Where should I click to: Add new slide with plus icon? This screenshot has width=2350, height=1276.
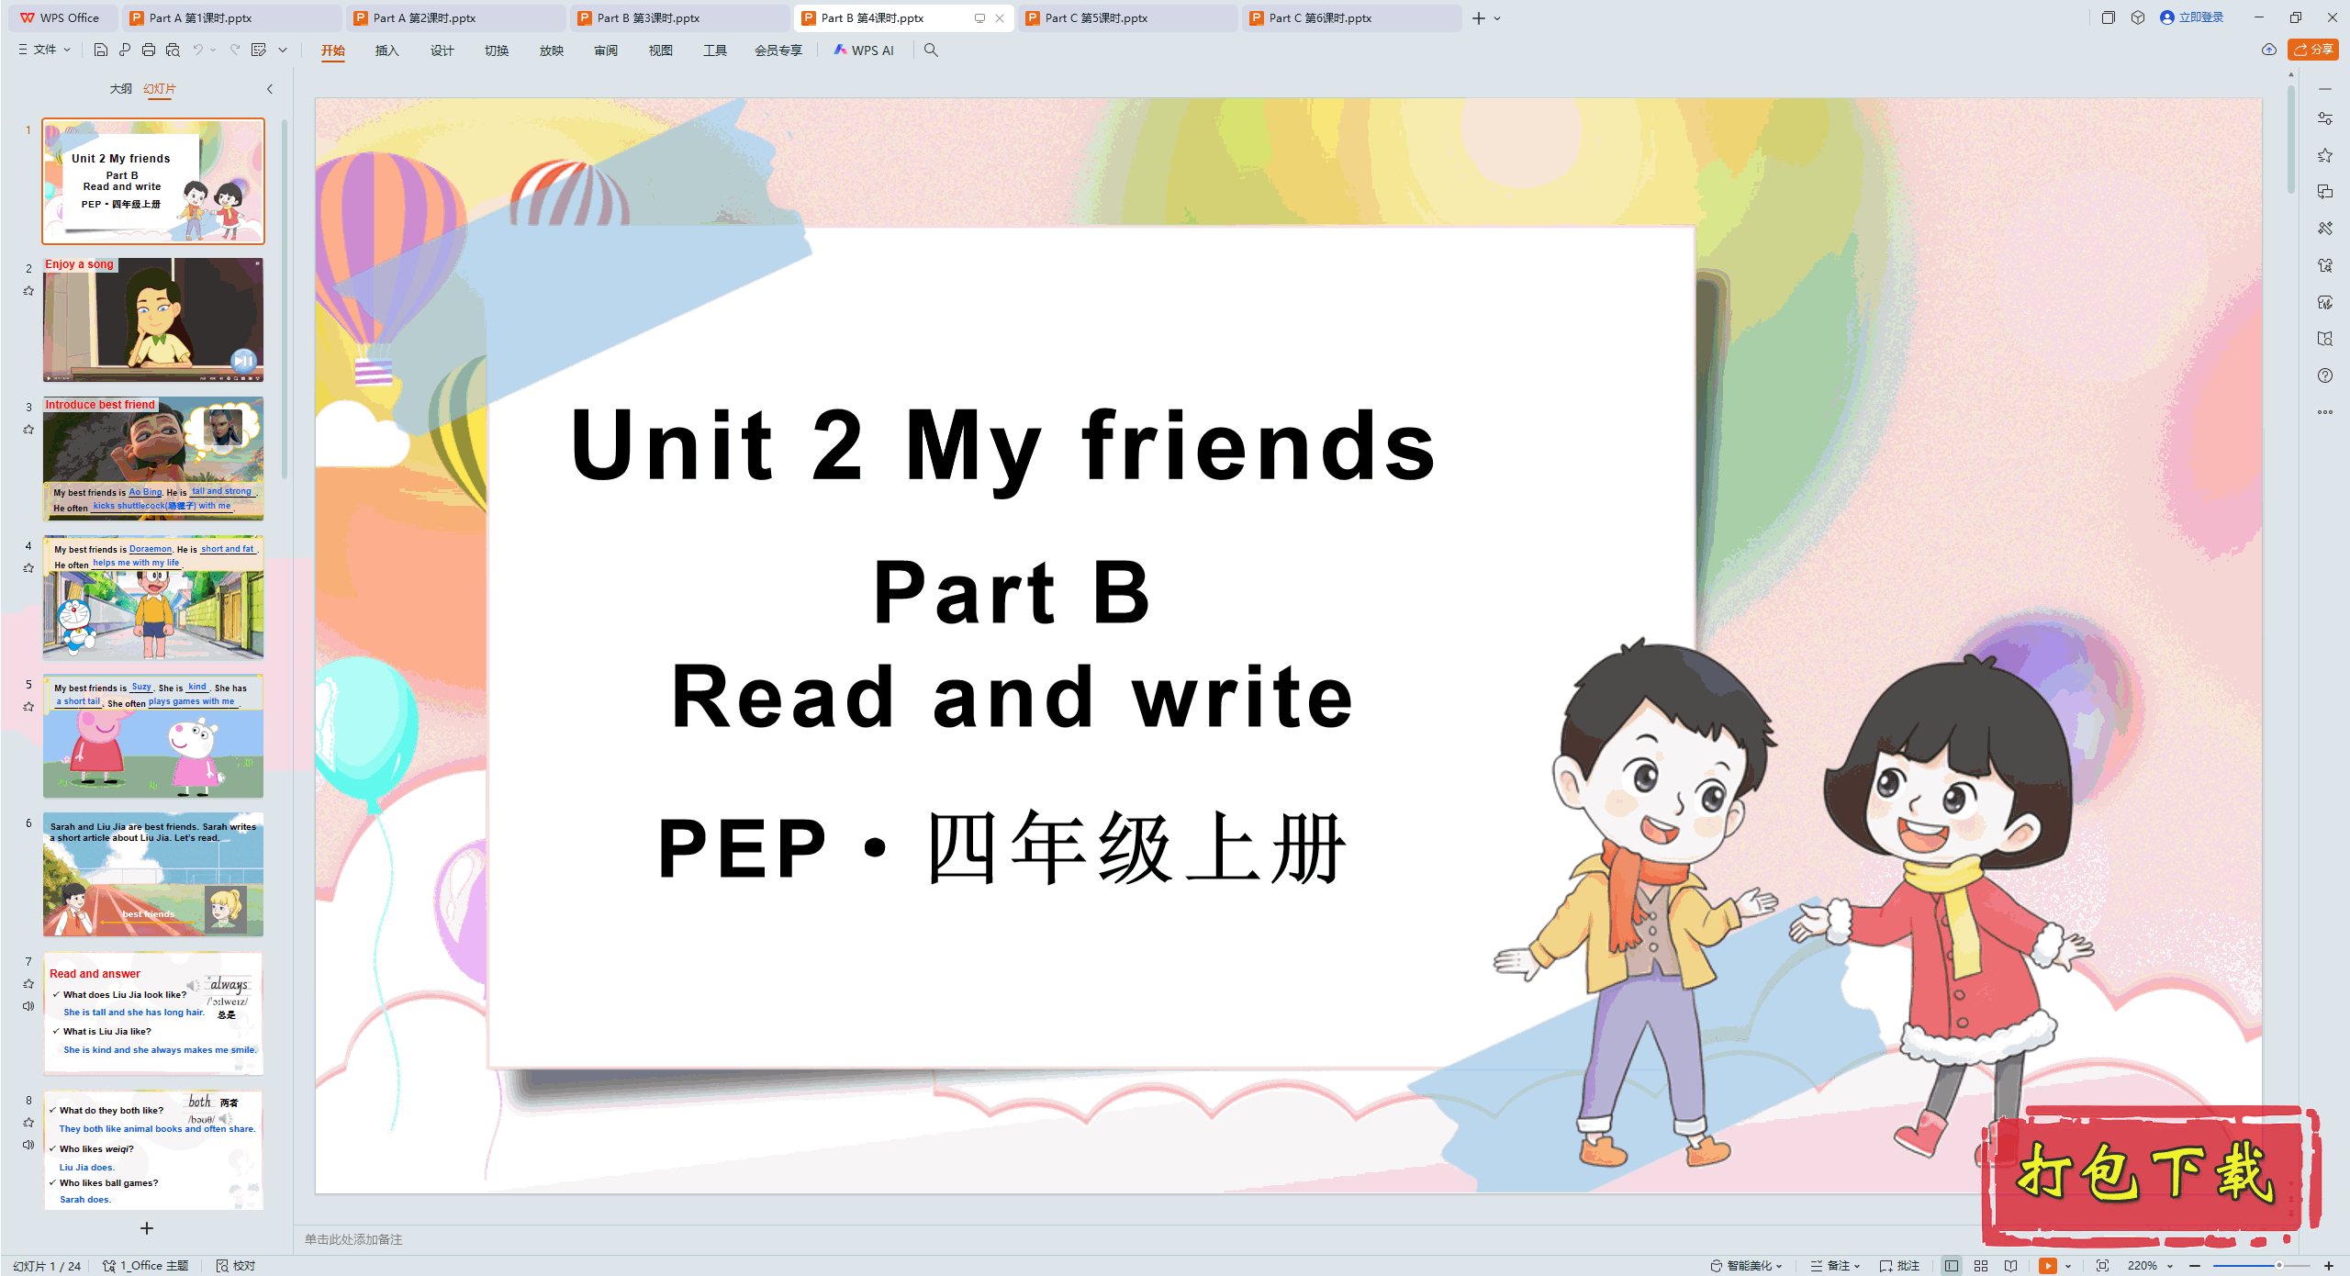click(x=147, y=1228)
